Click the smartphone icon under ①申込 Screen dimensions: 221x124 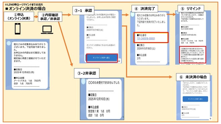tap(18, 29)
